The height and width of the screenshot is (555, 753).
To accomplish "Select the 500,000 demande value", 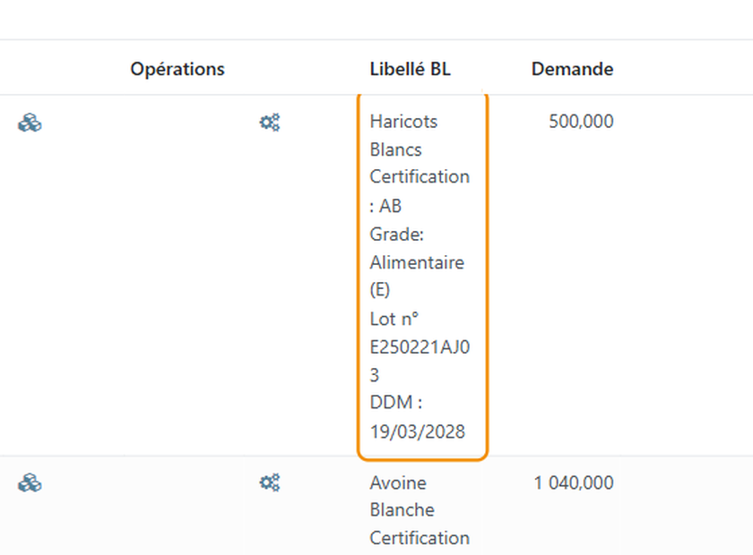I will coord(581,122).
